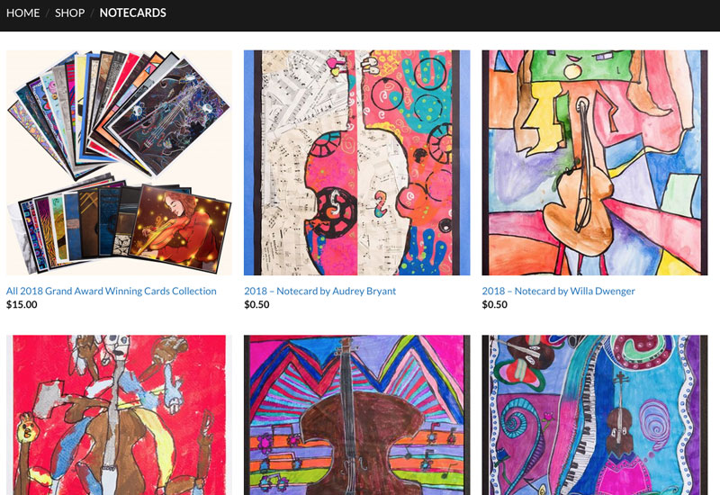The image size is (720, 495).
Task: Open the SHOP breadcrumb link
Action: 70,13
